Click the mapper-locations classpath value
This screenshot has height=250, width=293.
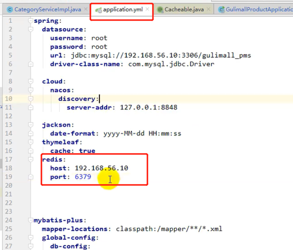pos(169,229)
